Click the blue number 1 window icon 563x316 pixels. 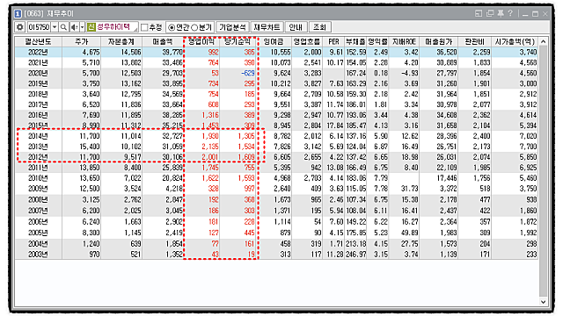tap(18, 14)
